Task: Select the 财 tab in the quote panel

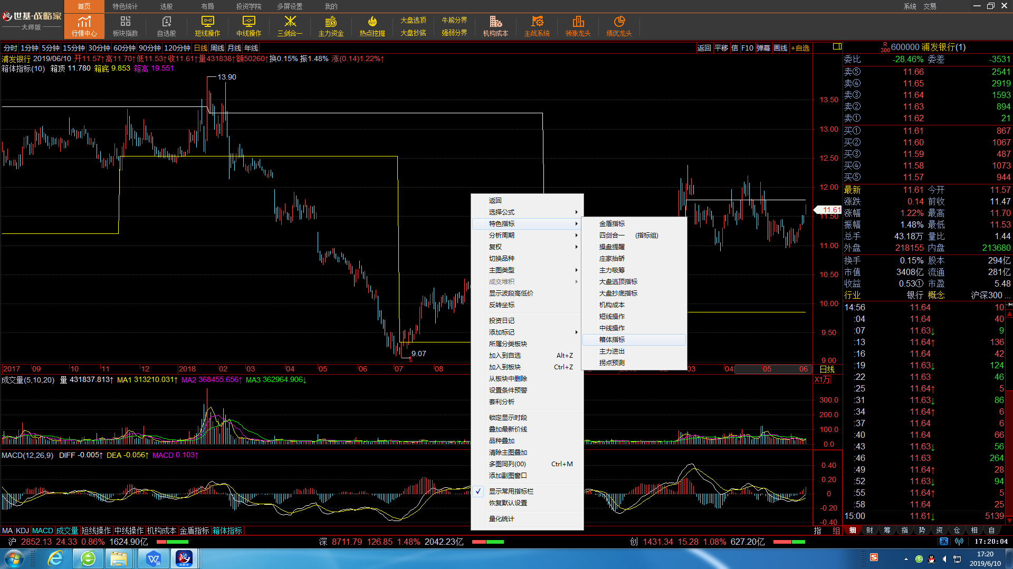Action: [x=869, y=530]
